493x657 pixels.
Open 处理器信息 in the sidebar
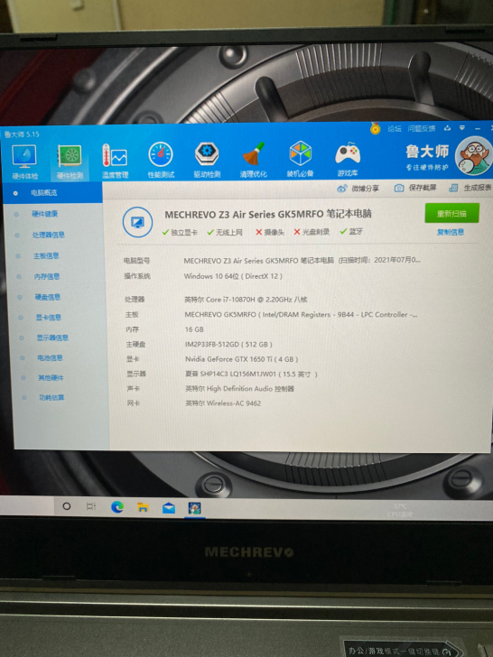click(x=49, y=235)
